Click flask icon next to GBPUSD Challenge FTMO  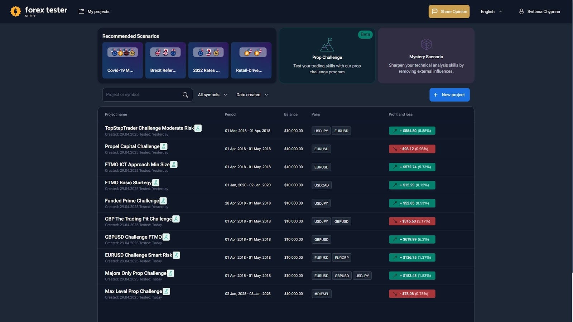pyautogui.click(x=166, y=237)
